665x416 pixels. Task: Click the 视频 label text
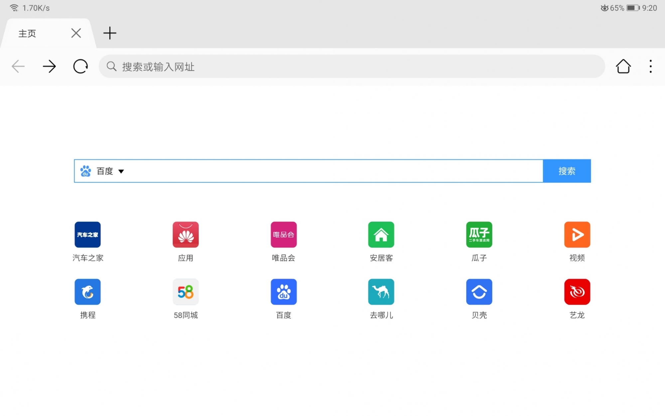click(x=577, y=258)
